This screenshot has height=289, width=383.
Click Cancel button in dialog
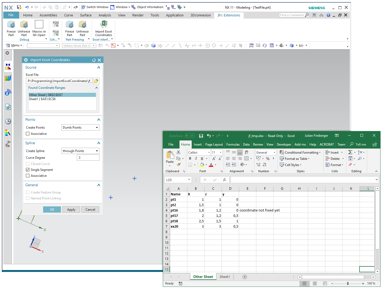pos(90,210)
